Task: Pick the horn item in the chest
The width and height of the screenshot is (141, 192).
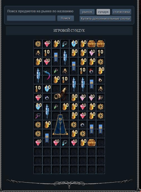Action: coord(60,94)
